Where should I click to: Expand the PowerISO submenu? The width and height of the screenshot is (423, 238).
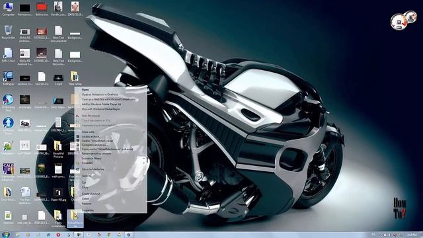tap(110, 163)
